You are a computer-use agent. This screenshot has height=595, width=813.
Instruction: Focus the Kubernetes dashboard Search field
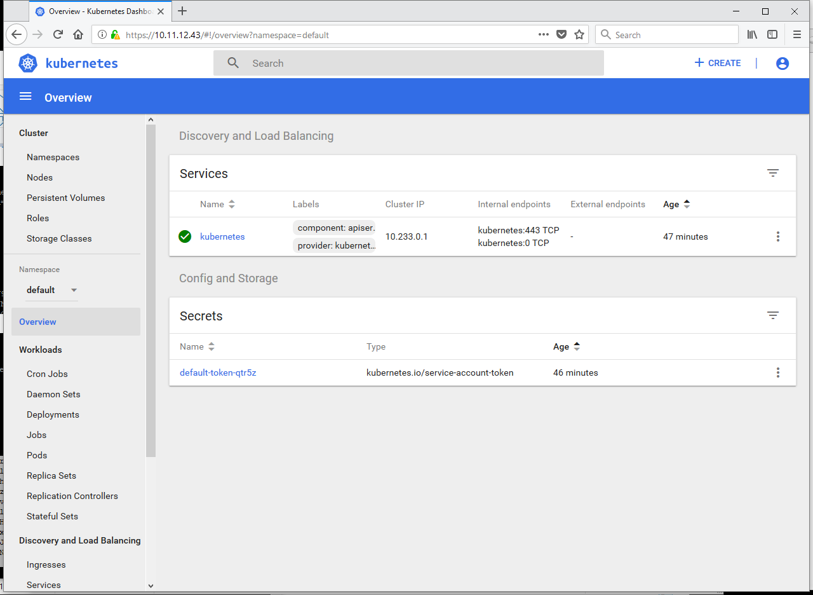coord(408,63)
